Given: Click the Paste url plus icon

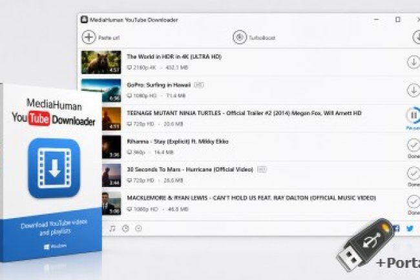Looking at the screenshot, I should click(89, 37).
